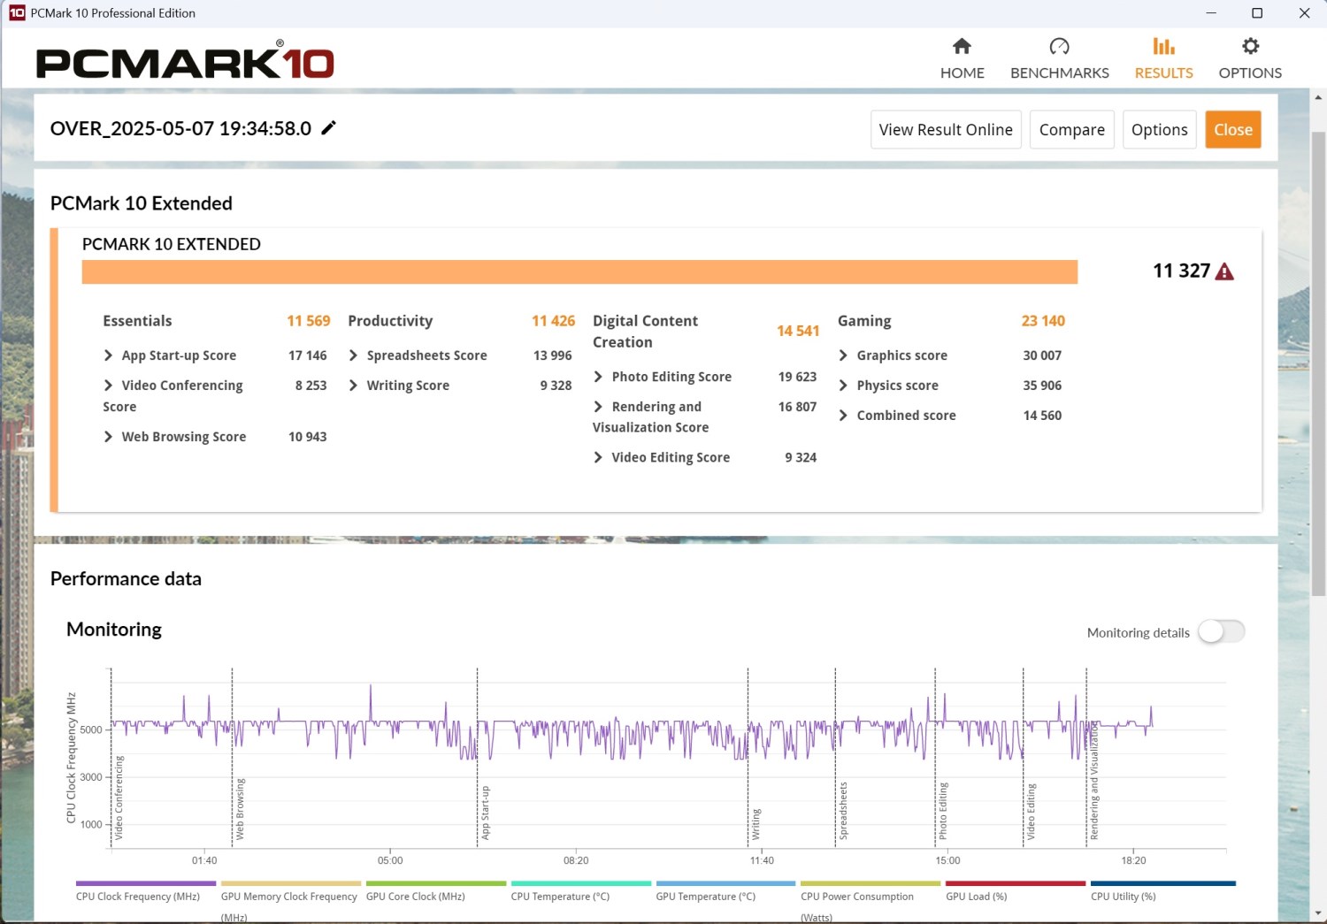Click the PCMark app icon in title bar
This screenshot has height=924, width=1327.
16,13
